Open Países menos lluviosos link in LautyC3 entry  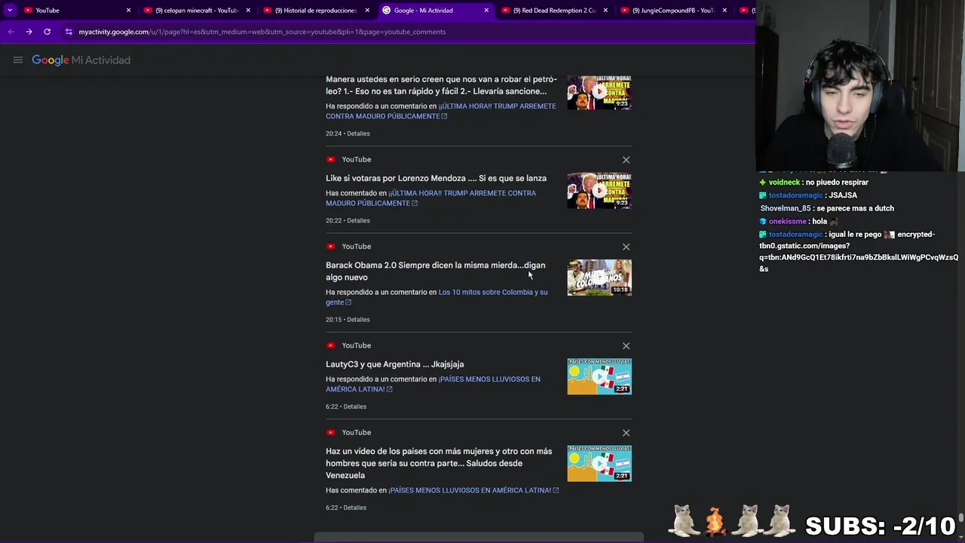point(433,385)
